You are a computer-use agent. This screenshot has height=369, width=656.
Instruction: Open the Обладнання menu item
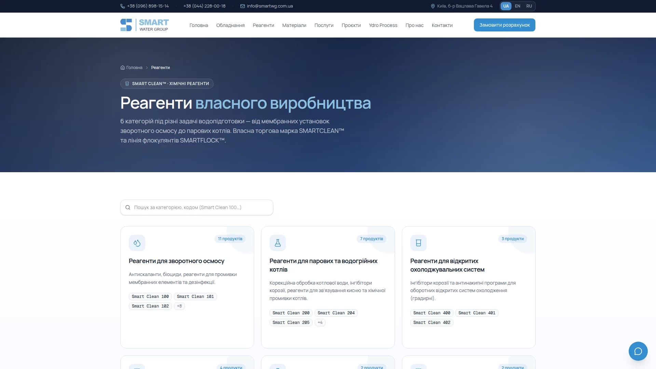230,25
